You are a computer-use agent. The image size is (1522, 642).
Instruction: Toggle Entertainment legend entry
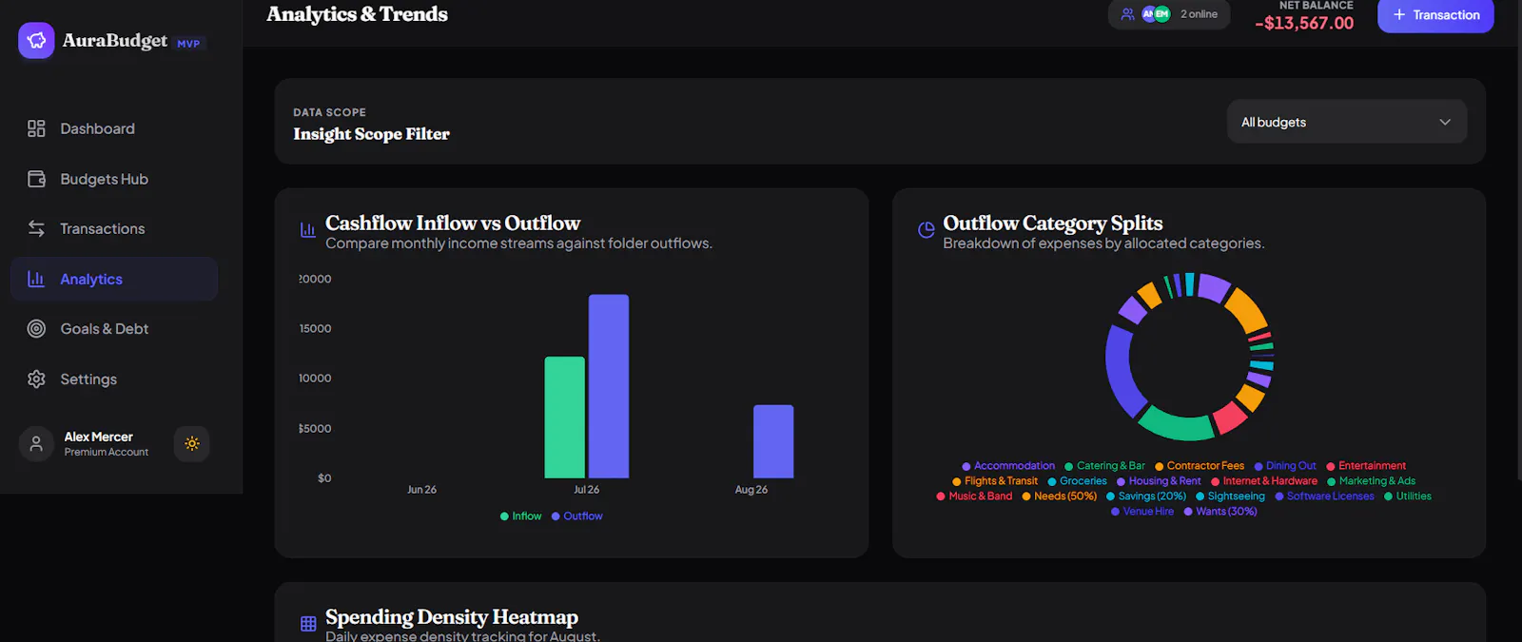[x=1366, y=466]
